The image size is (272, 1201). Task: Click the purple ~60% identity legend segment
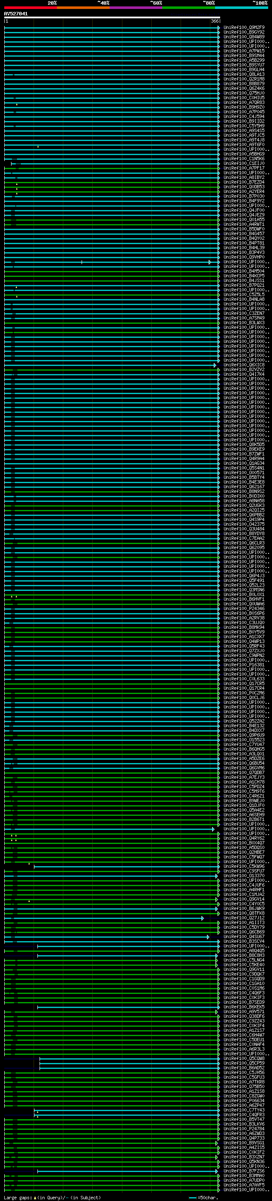click(136, 8)
